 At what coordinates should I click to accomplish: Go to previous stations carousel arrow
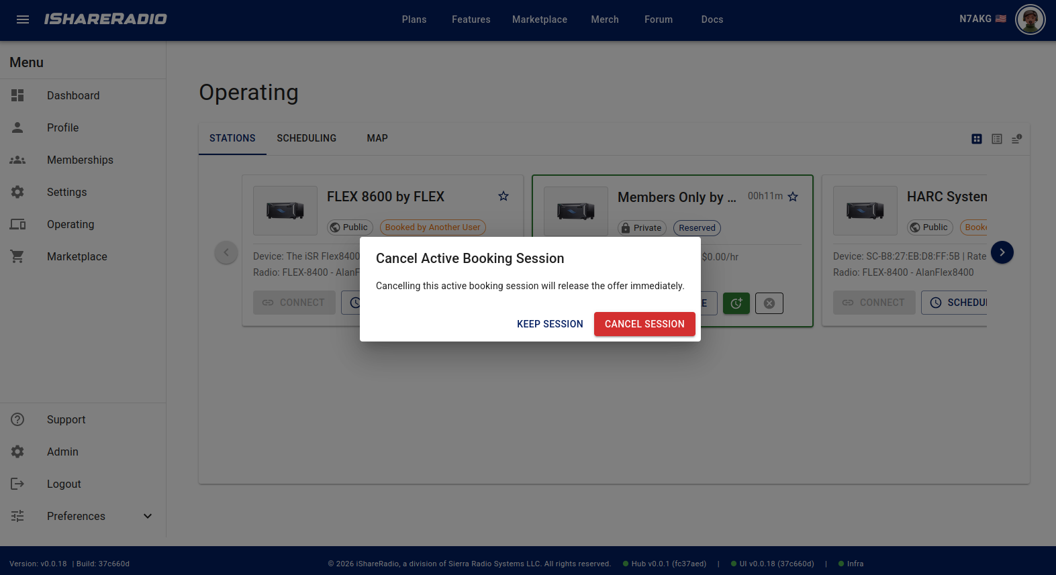pyautogui.click(x=226, y=252)
